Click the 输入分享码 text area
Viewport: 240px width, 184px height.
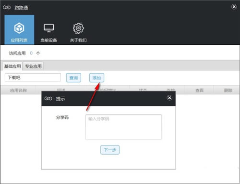[123, 127]
